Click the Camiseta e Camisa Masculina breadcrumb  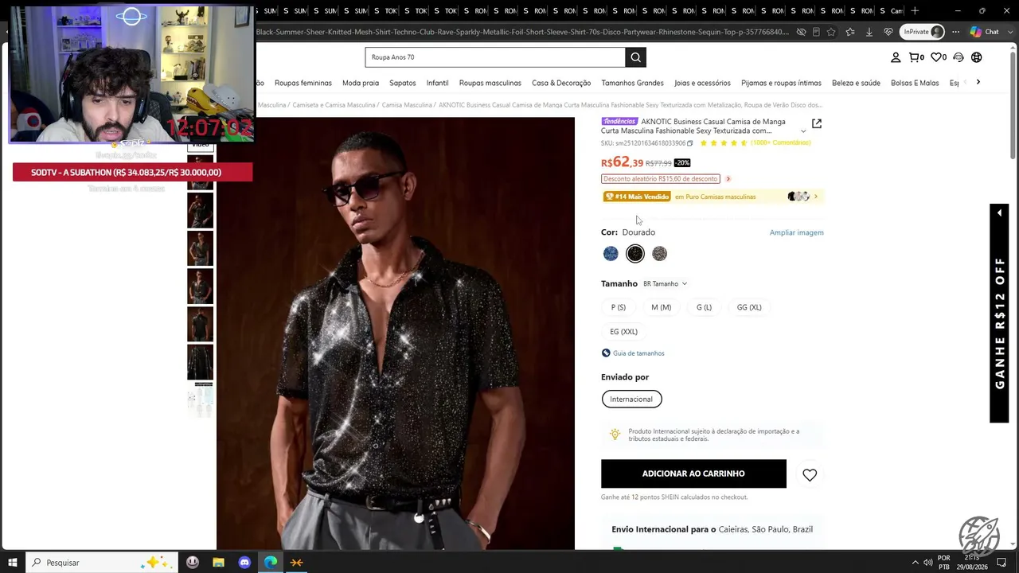(x=334, y=105)
